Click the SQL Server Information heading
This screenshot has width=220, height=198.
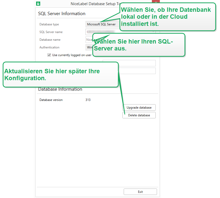62,14
